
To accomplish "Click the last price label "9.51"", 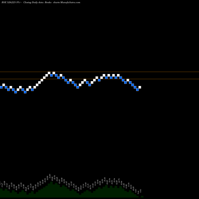I will (x=140, y=191).
